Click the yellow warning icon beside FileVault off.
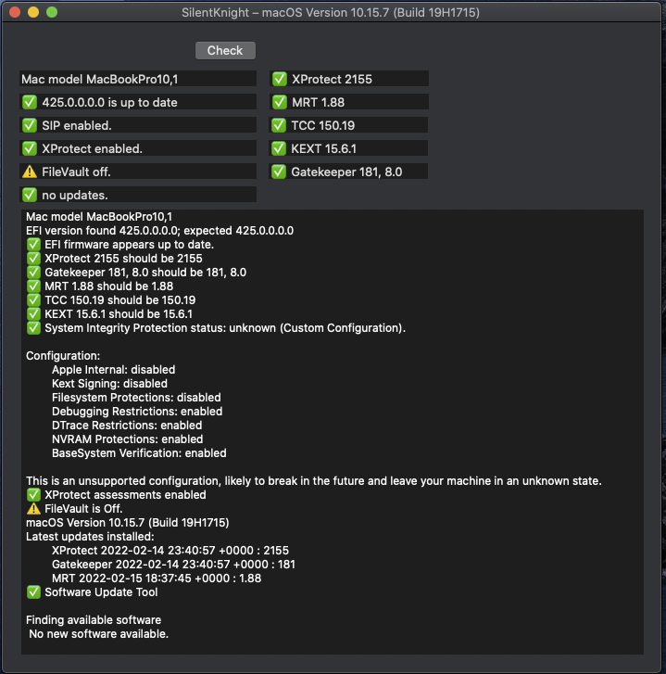The width and height of the screenshot is (666, 674). 30,172
